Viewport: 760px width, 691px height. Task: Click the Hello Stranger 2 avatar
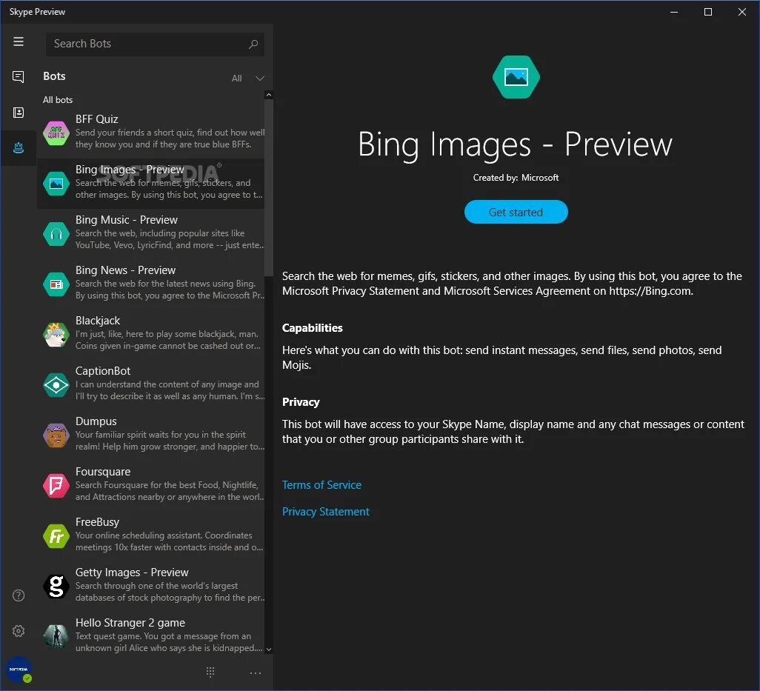(56, 637)
